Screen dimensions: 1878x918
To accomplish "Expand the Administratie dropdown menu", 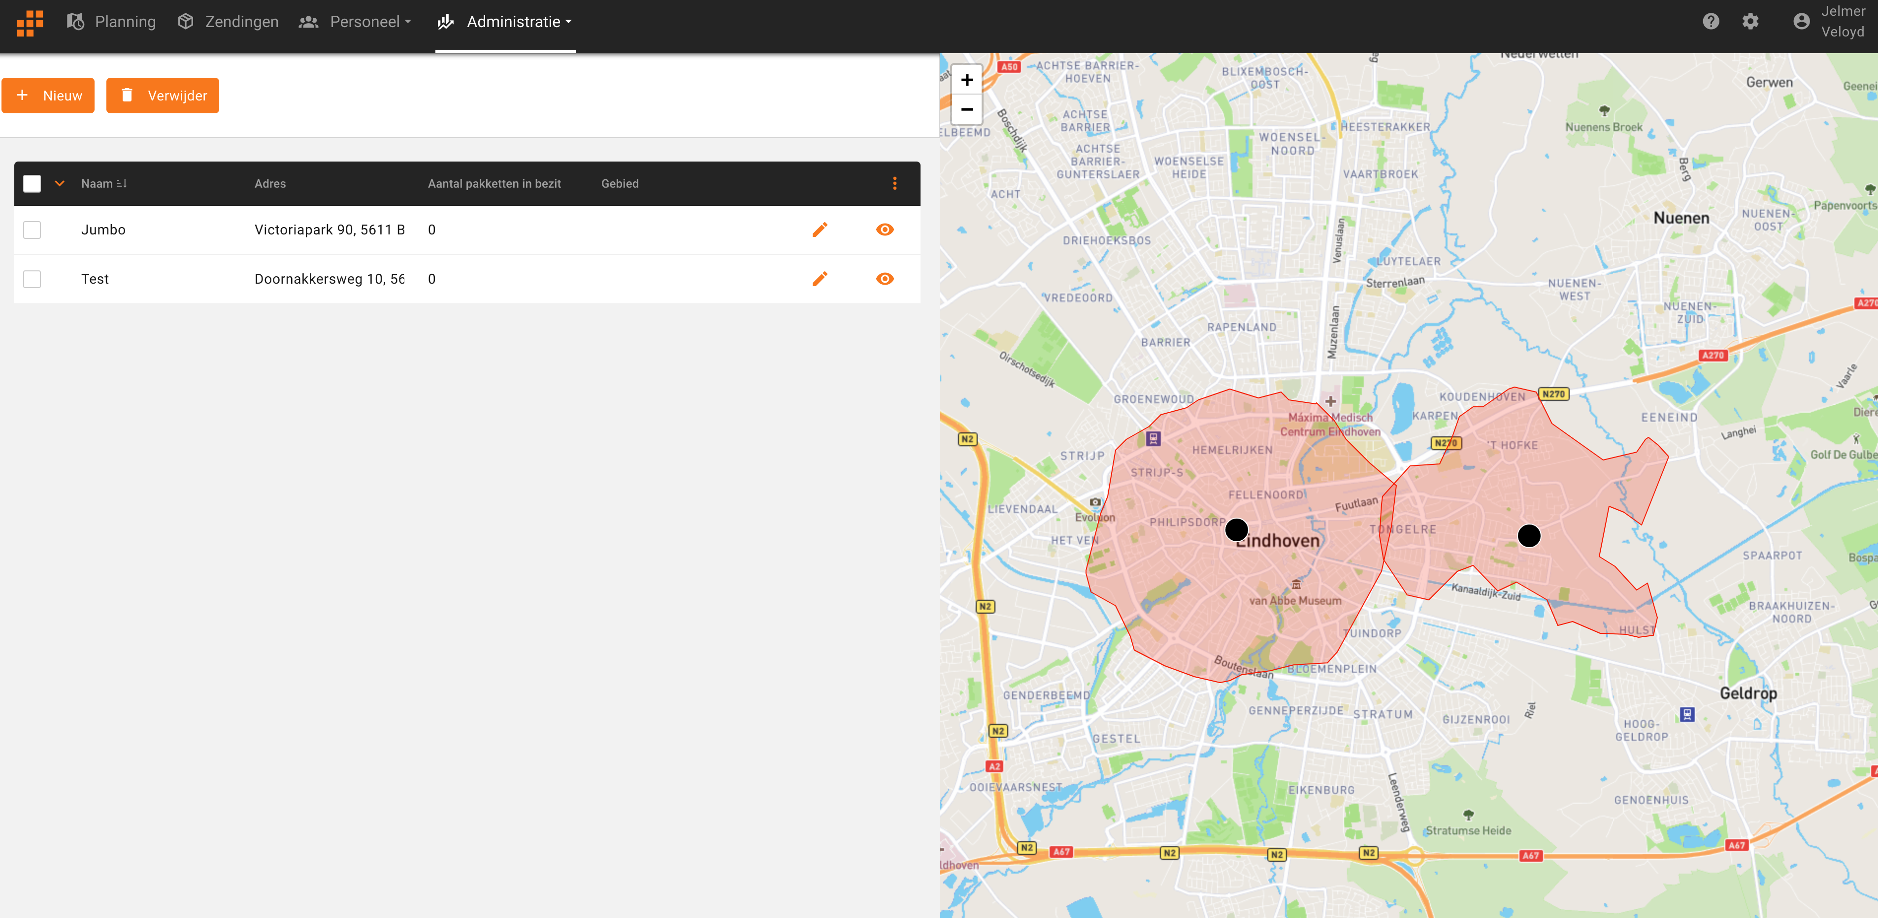I will pyautogui.click(x=505, y=22).
